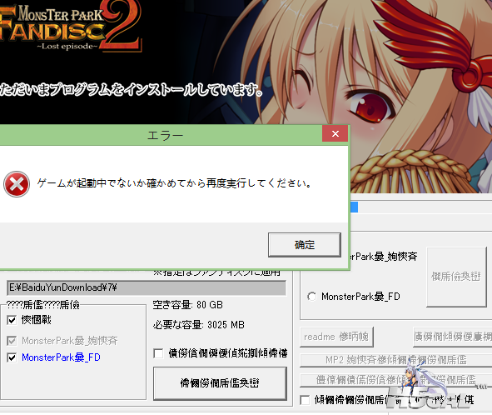Click the Monster Park Fandisc 2 logo
The height and width of the screenshot is (415, 492).
pyautogui.click(x=71, y=26)
